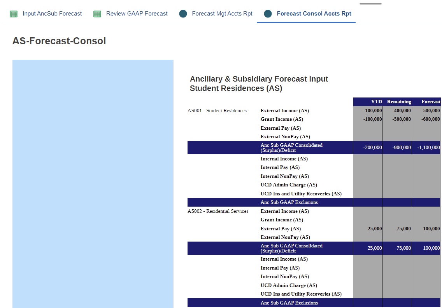Select the Remaining column header
The height and width of the screenshot is (308, 442).
[x=399, y=101]
